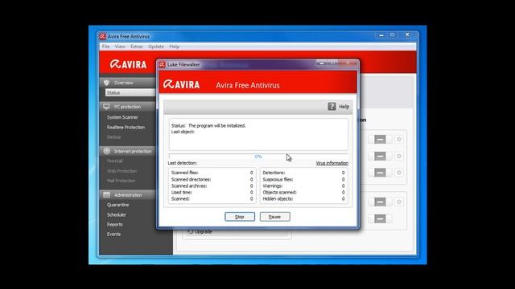Open Reports in the sidebar
Screen dimensions: 515x289
tap(114, 225)
